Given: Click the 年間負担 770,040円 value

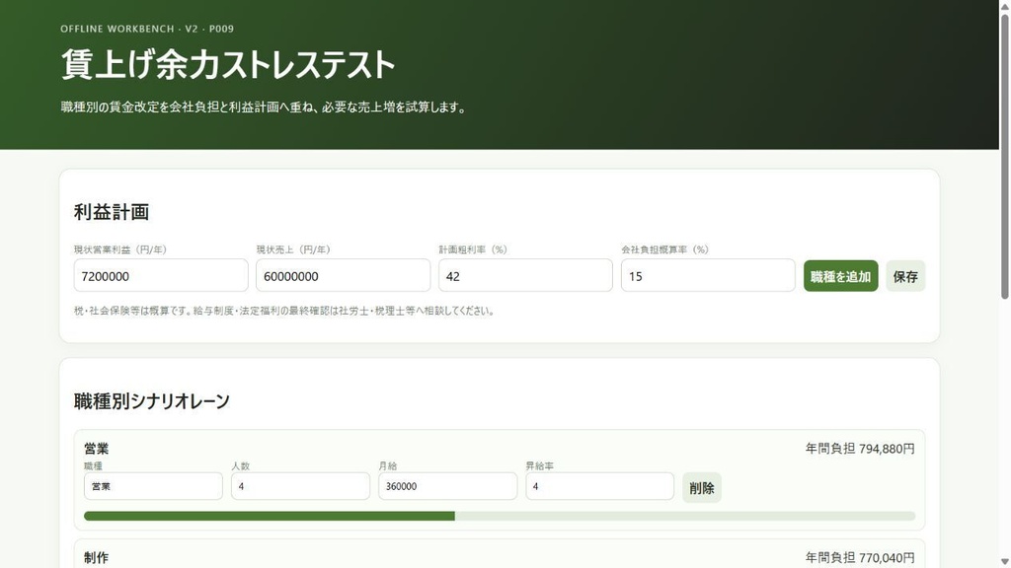Looking at the screenshot, I should point(860,557).
